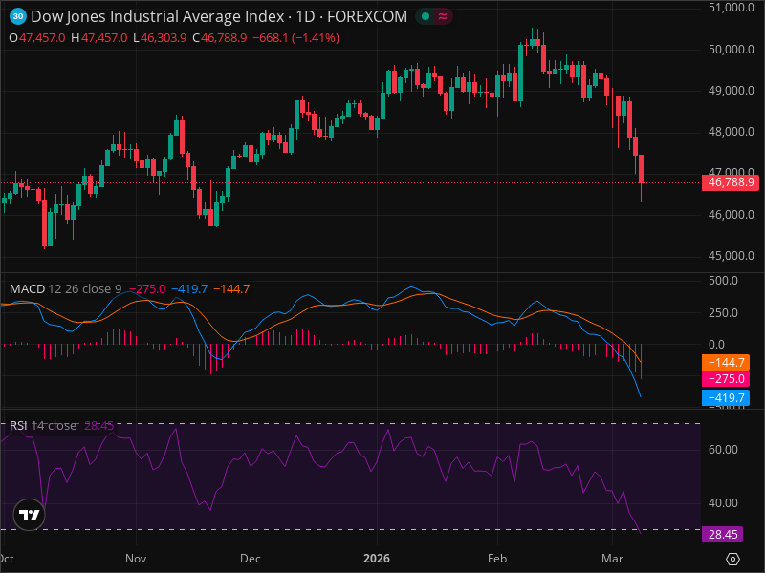Click the 49,000.0 price scale label

(x=731, y=91)
